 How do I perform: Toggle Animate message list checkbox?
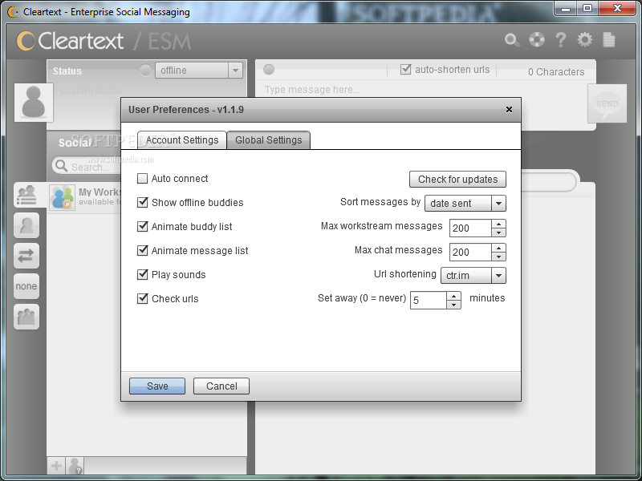pos(143,250)
